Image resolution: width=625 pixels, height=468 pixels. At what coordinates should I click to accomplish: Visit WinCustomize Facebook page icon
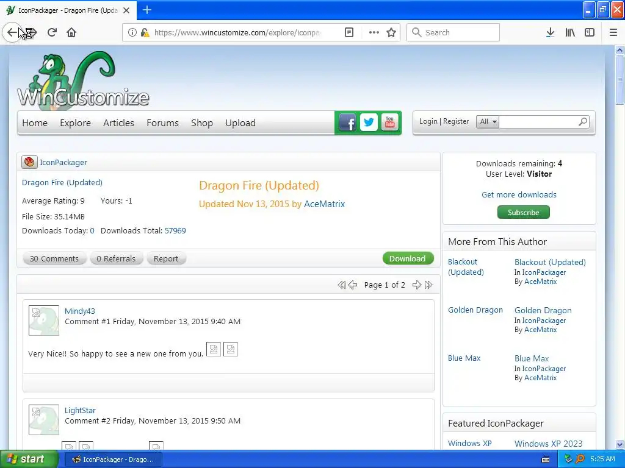click(x=347, y=122)
